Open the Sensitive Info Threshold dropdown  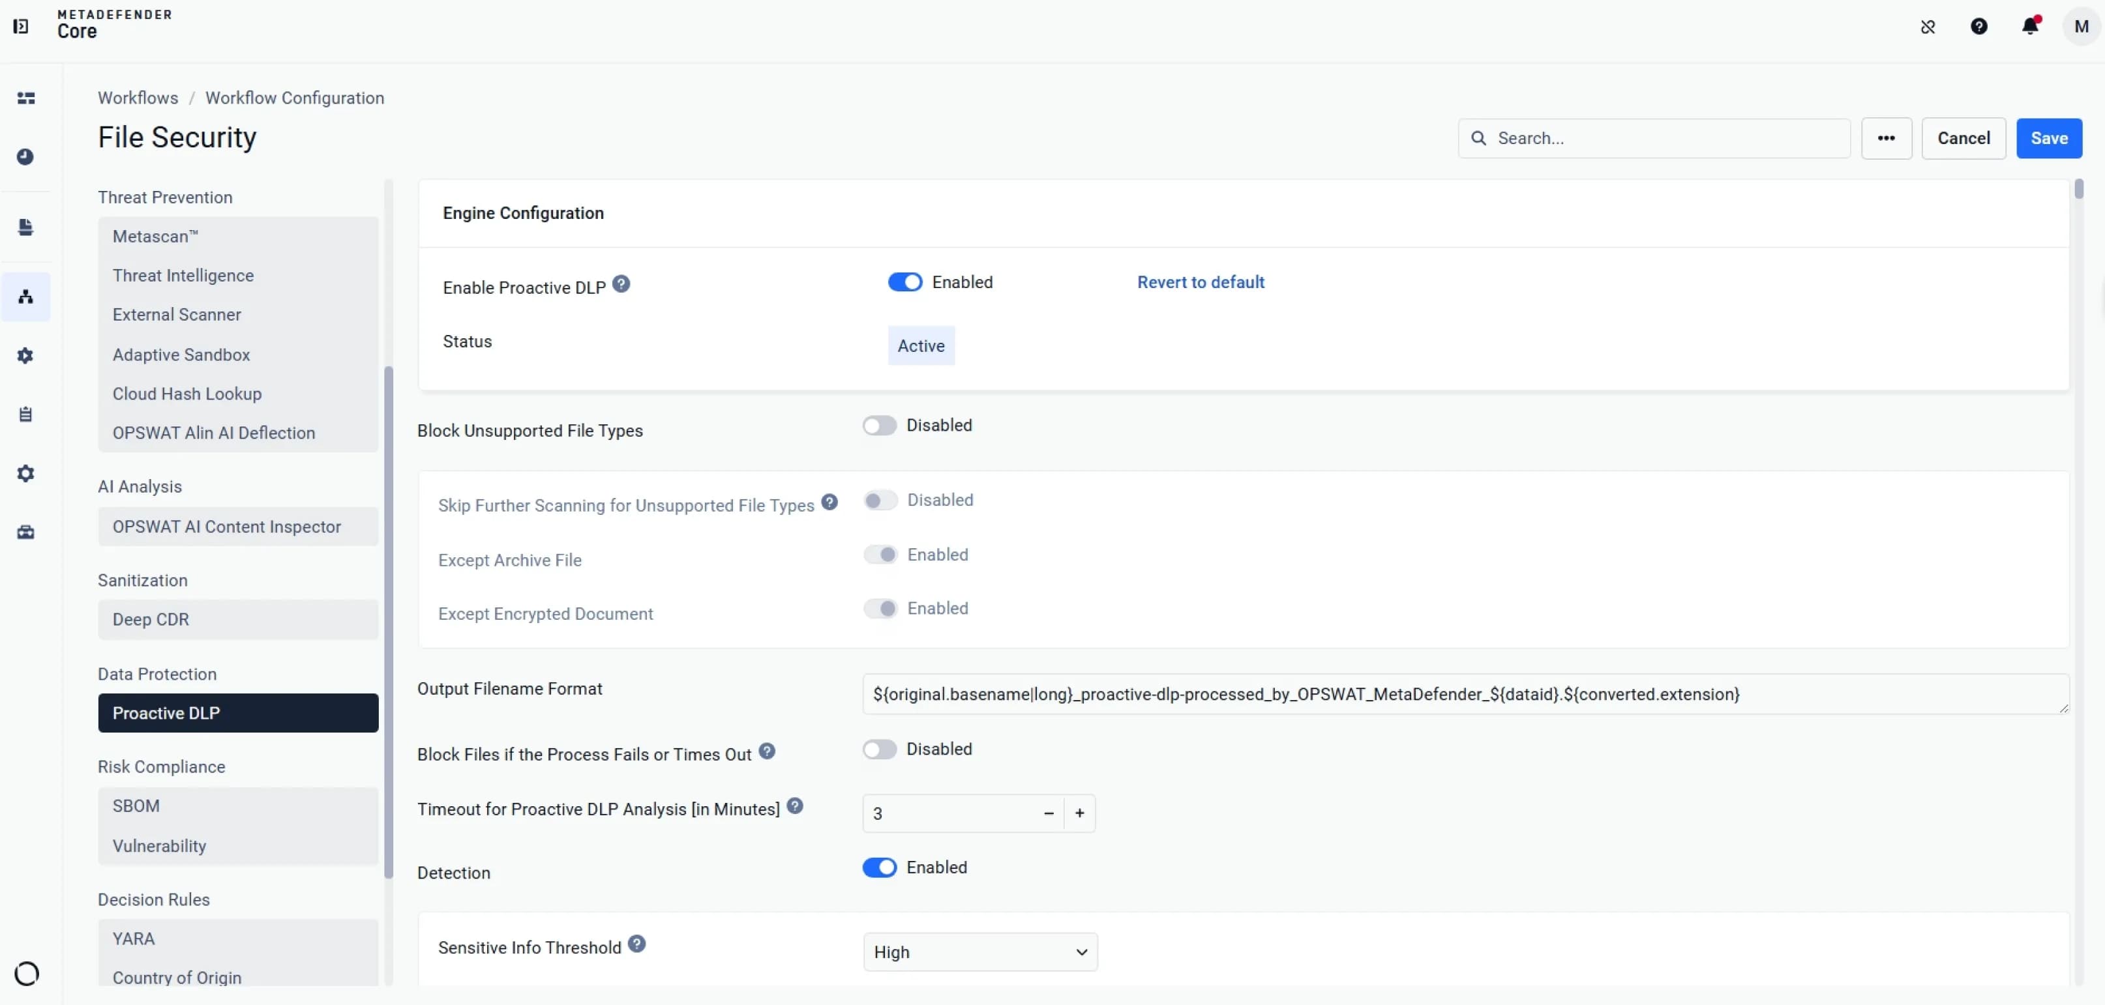click(x=979, y=952)
